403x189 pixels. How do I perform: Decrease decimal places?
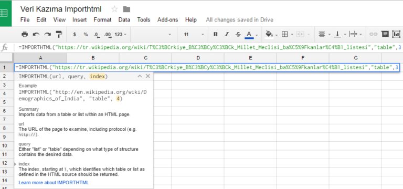[x=97, y=35]
